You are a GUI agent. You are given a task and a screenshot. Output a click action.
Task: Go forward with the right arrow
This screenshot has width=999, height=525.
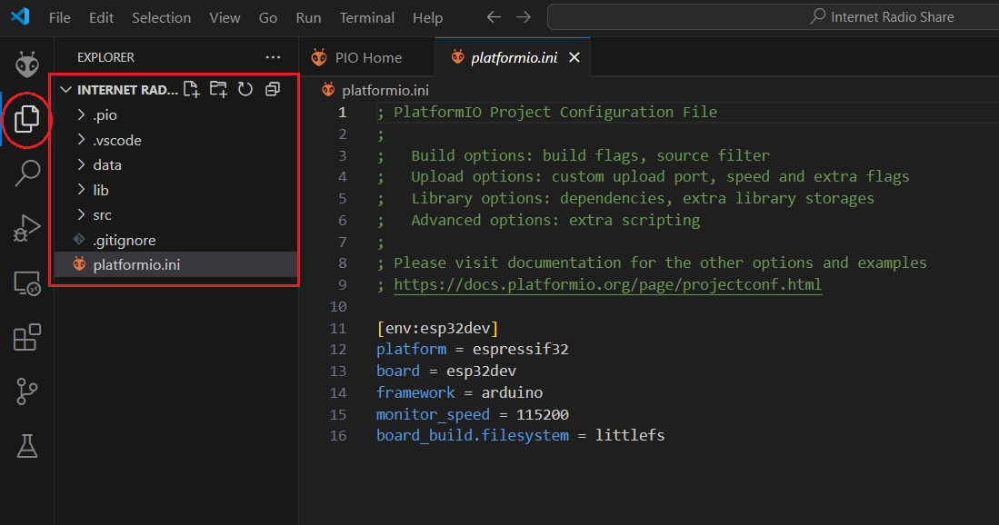524,17
